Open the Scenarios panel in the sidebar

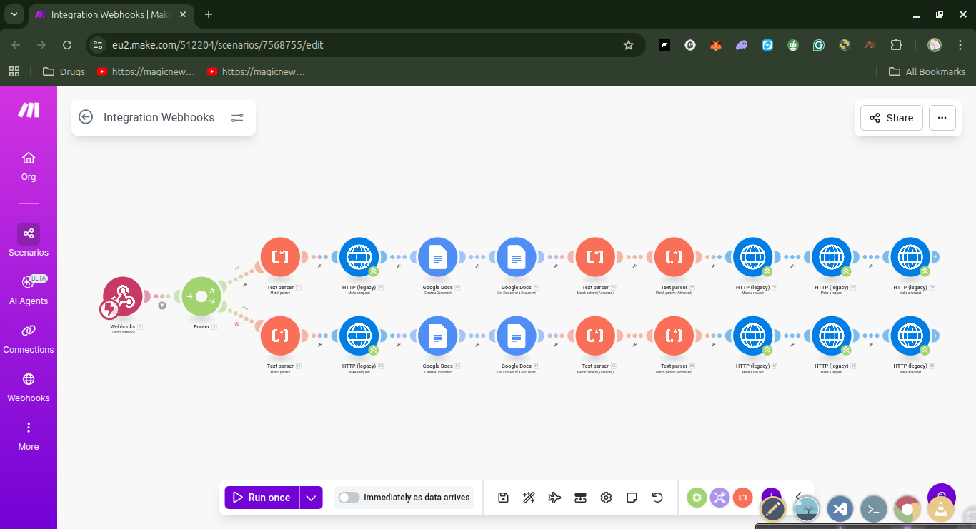pyautogui.click(x=28, y=241)
